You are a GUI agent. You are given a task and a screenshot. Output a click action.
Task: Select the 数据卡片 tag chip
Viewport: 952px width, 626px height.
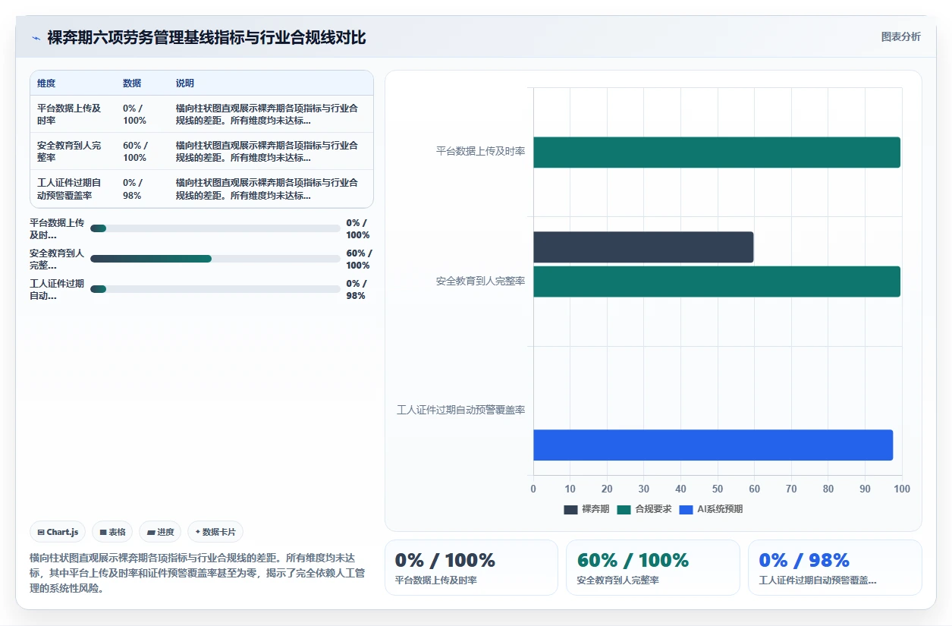[x=215, y=532]
